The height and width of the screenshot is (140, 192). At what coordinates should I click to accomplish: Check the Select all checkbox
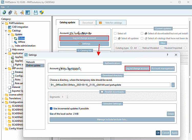coord(115,33)
